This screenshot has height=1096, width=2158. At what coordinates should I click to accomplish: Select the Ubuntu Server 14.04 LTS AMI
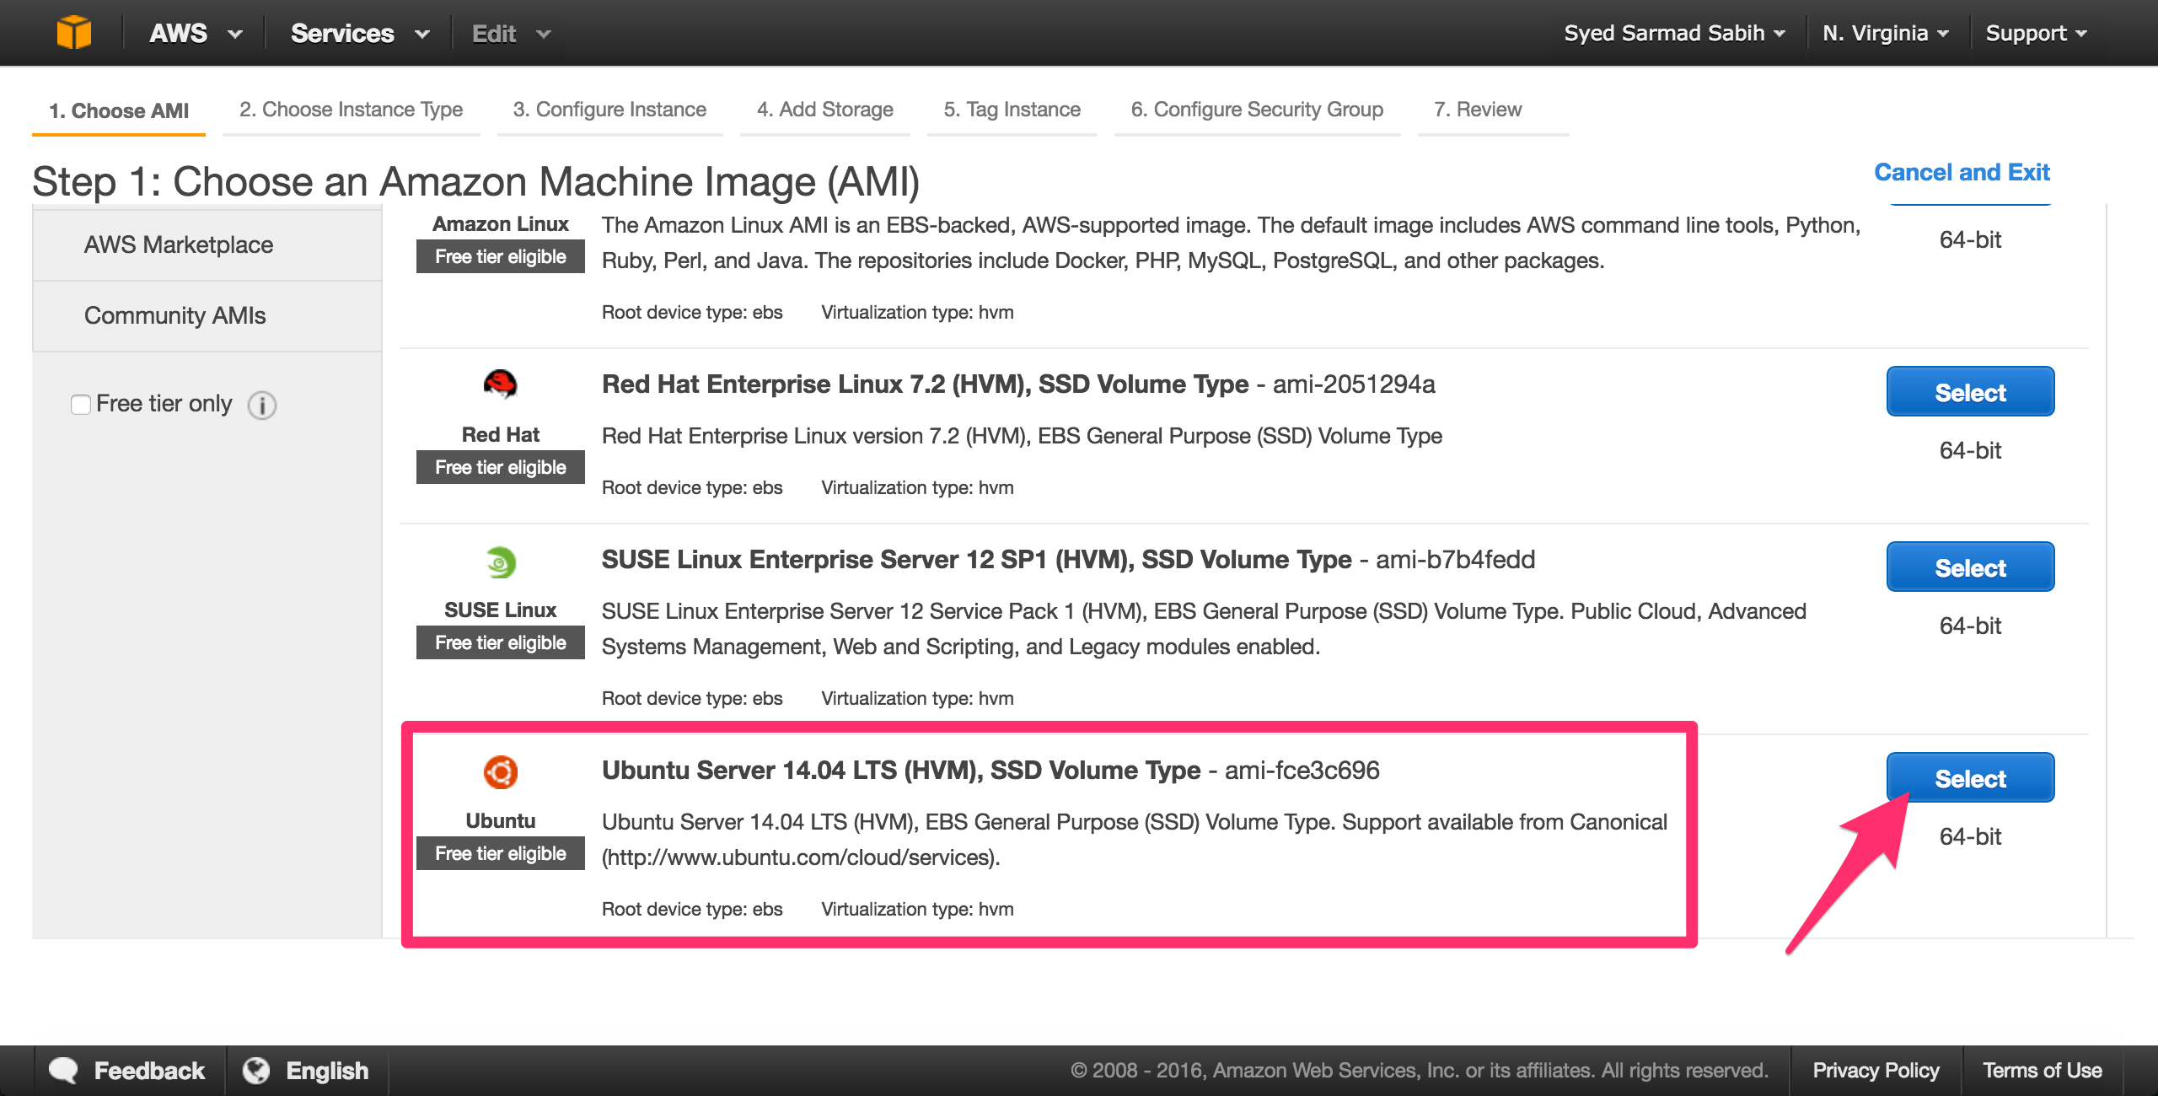point(1970,778)
